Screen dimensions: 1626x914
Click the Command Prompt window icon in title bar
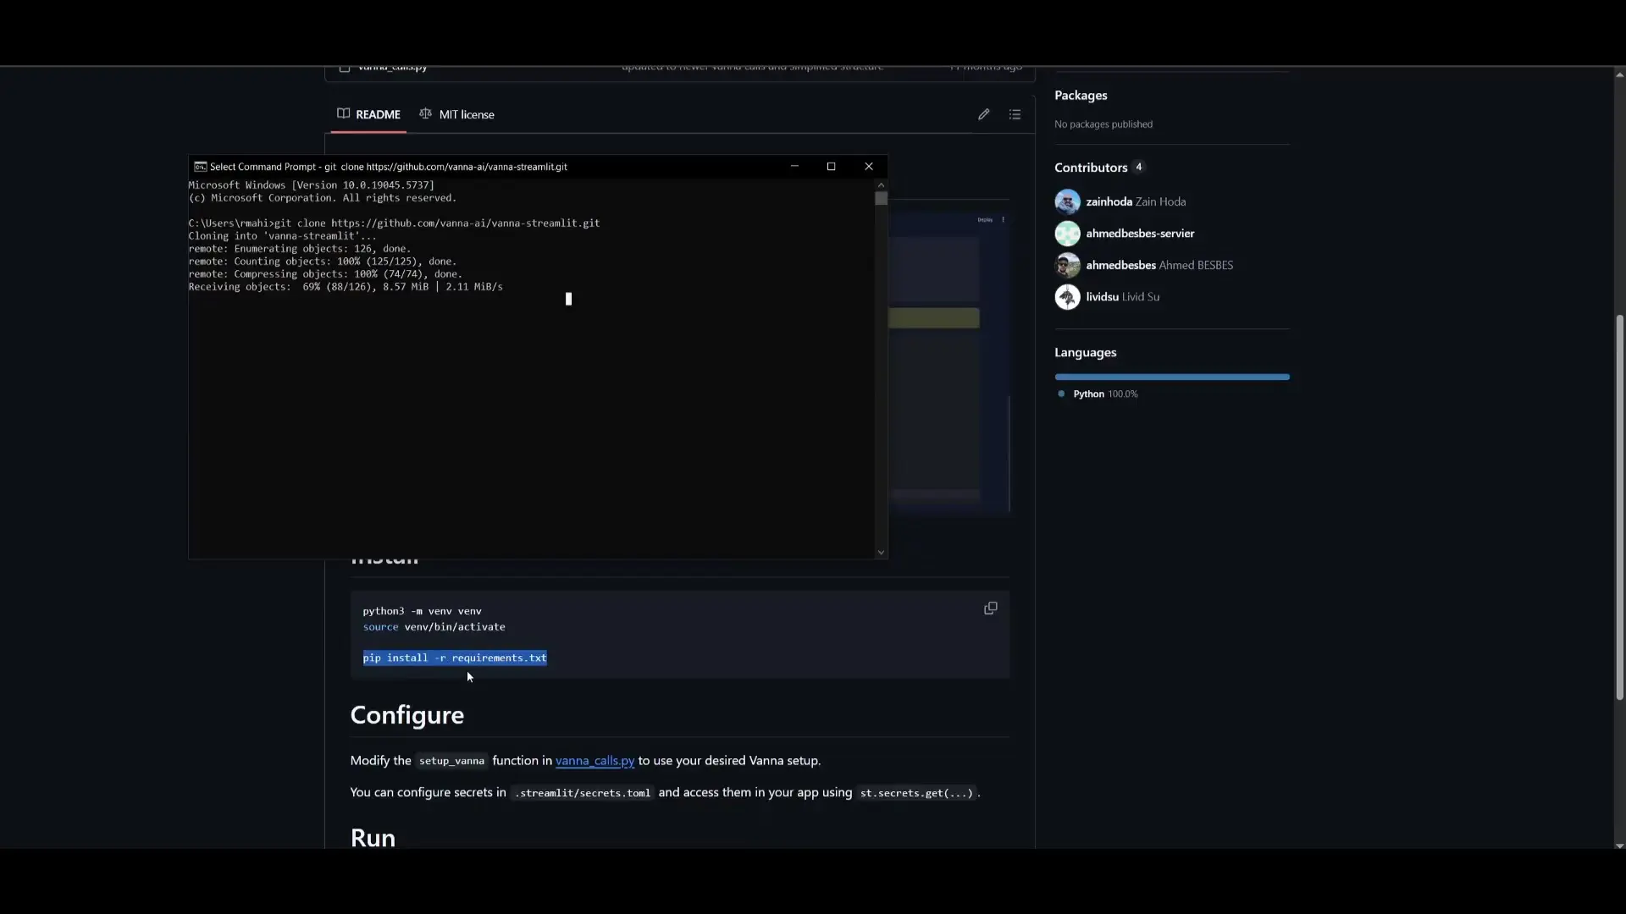point(200,167)
